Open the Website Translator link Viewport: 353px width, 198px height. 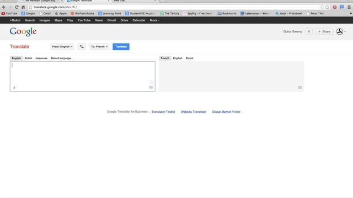[x=194, y=112]
